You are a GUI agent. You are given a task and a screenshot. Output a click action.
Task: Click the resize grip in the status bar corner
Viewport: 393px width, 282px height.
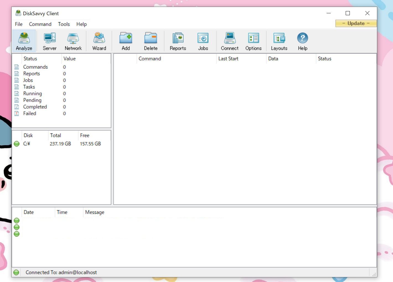tap(374, 274)
